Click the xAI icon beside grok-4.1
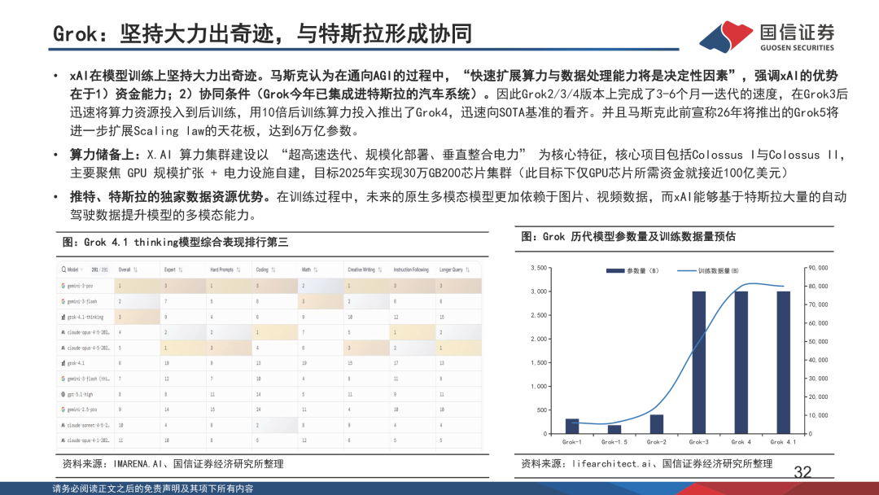This screenshot has width=879, height=495. coord(63,363)
